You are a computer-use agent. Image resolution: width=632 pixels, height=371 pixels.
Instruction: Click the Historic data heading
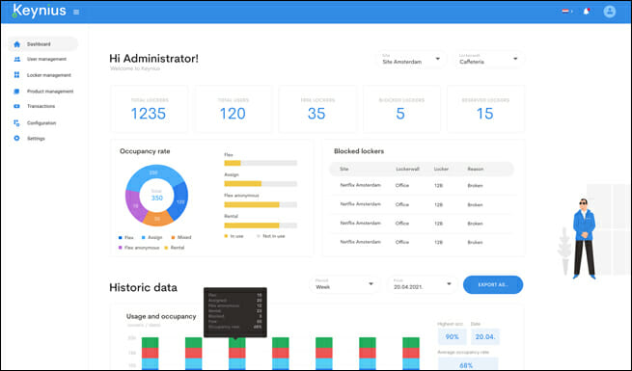pos(143,287)
